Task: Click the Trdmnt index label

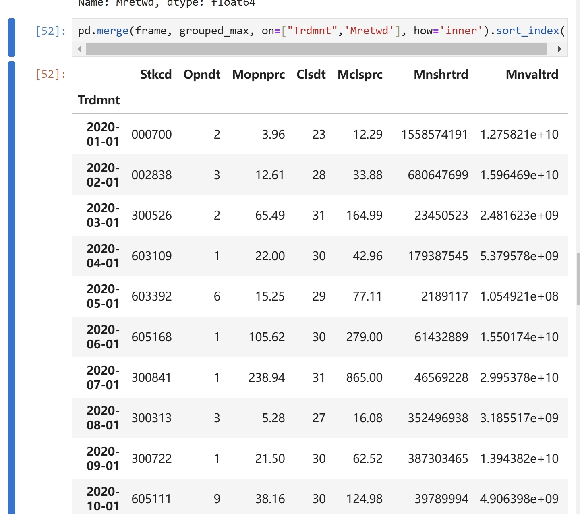Action: pos(99,100)
